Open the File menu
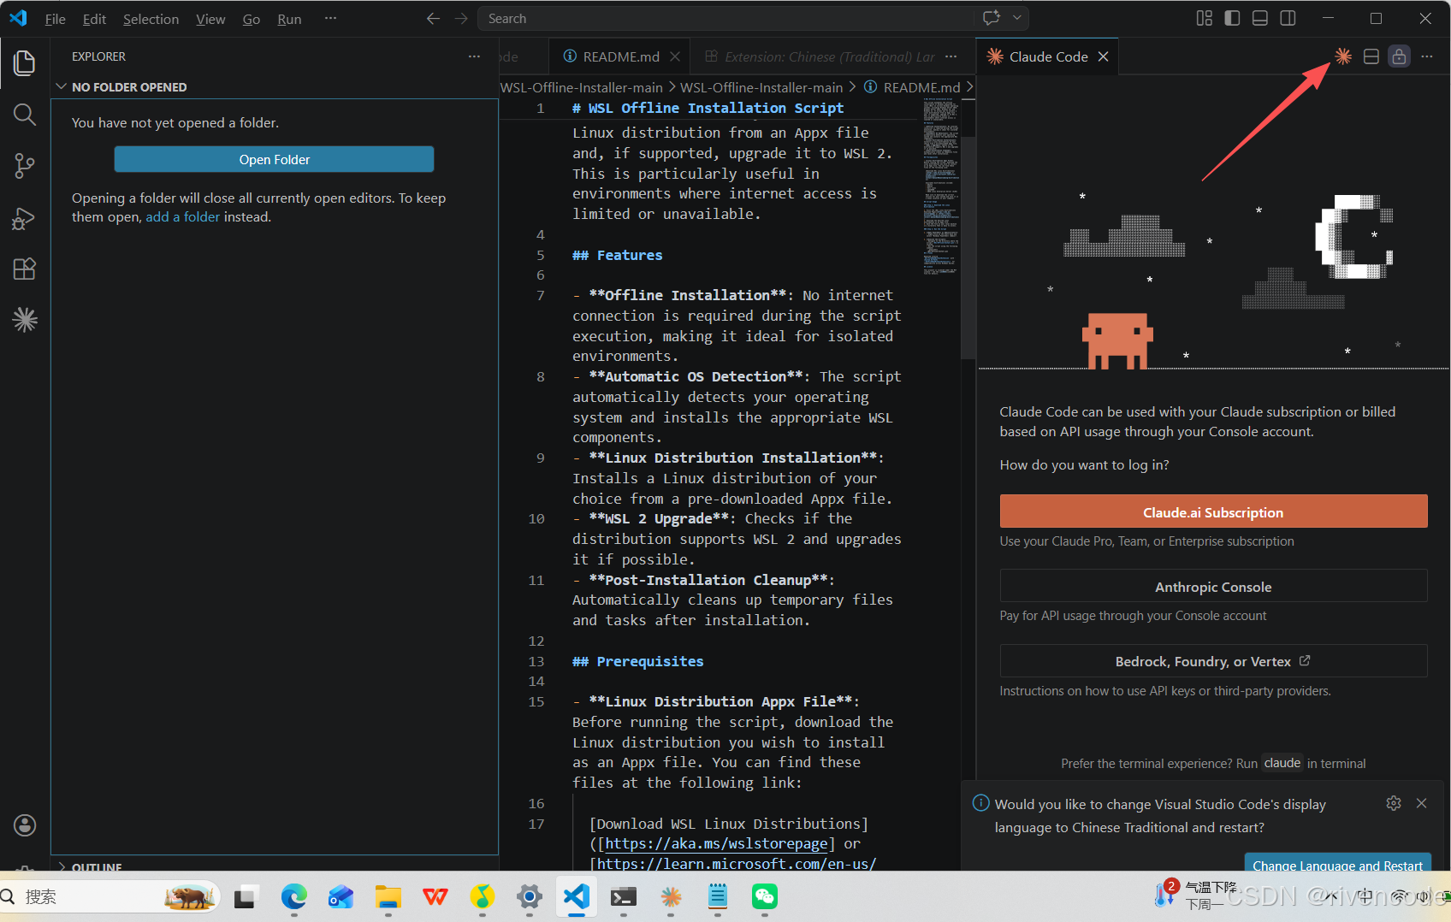The height and width of the screenshot is (922, 1451). pos(55,19)
